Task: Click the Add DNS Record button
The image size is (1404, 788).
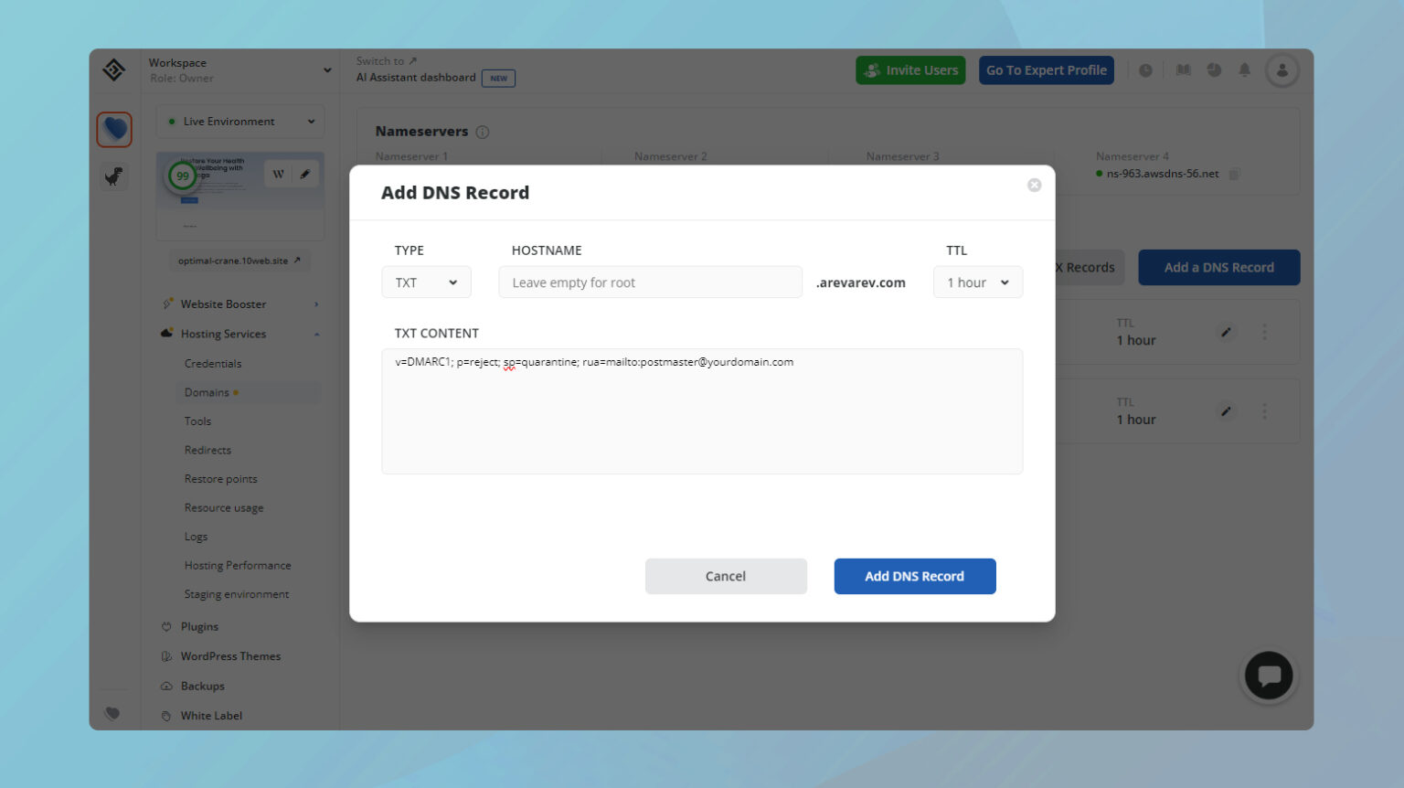Action: coord(914,576)
